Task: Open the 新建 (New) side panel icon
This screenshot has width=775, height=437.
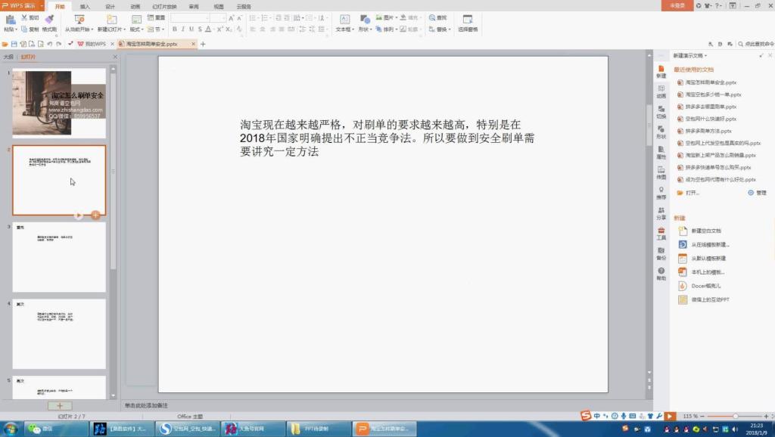Action: tap(661, 72)
